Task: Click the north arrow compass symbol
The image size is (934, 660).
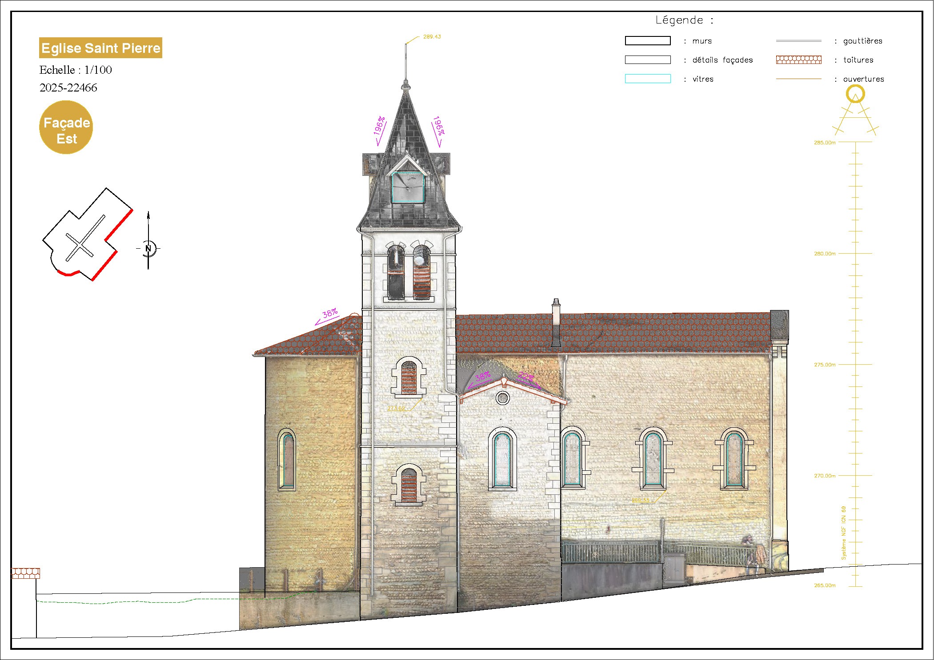Action: pos(148,248)
